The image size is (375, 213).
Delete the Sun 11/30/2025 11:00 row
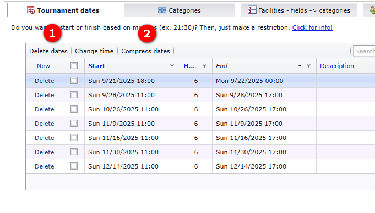(45, 152)
